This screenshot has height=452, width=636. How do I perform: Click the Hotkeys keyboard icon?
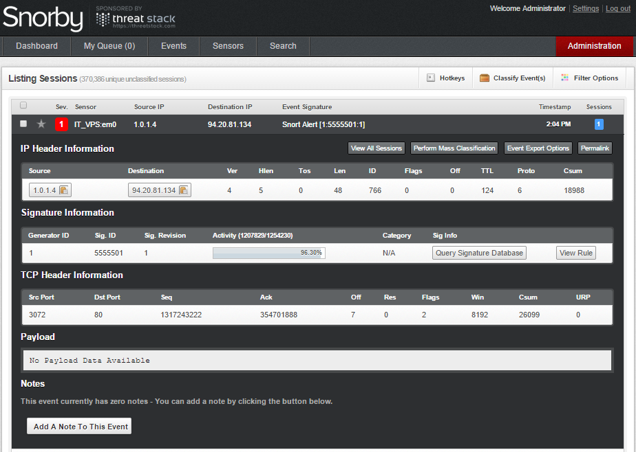431,78
